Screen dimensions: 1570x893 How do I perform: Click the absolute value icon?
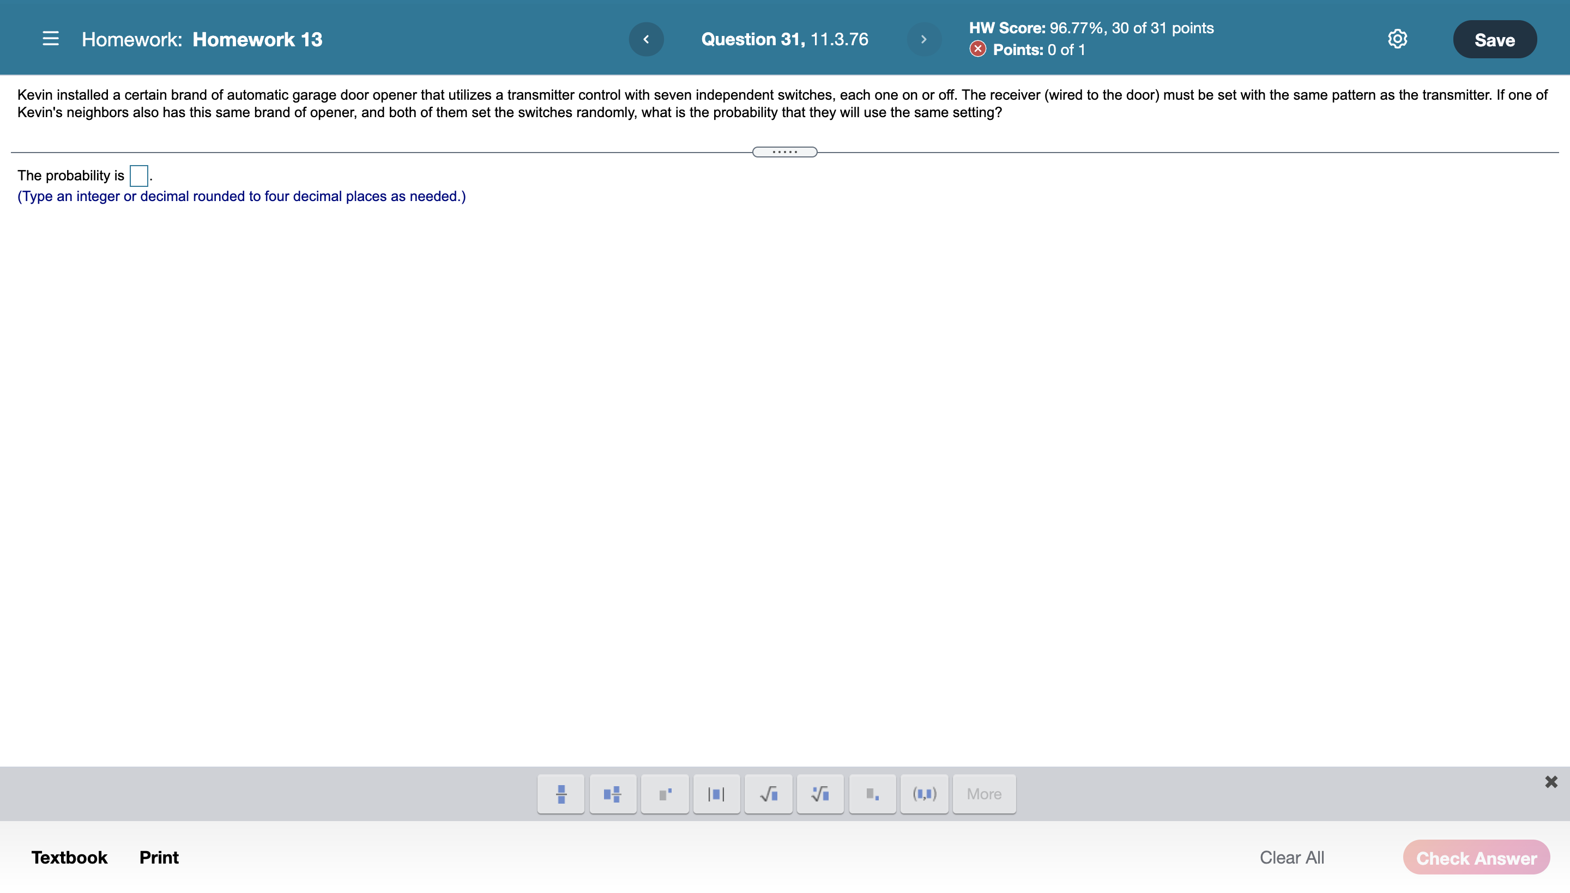coord(716,794)
